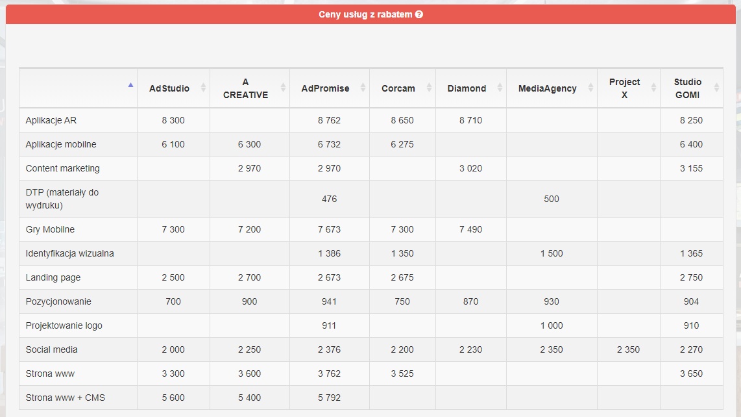Click Project X price 2 350 for Social media
This screenshot has width=741, height=417.
coord(628,350)
